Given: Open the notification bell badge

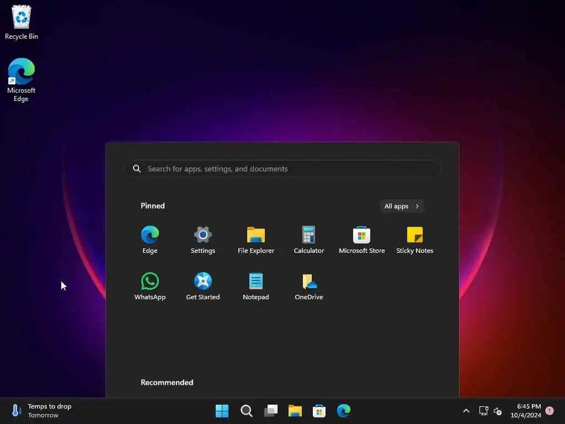Looking at the screenshot, I should coord(550,410).
